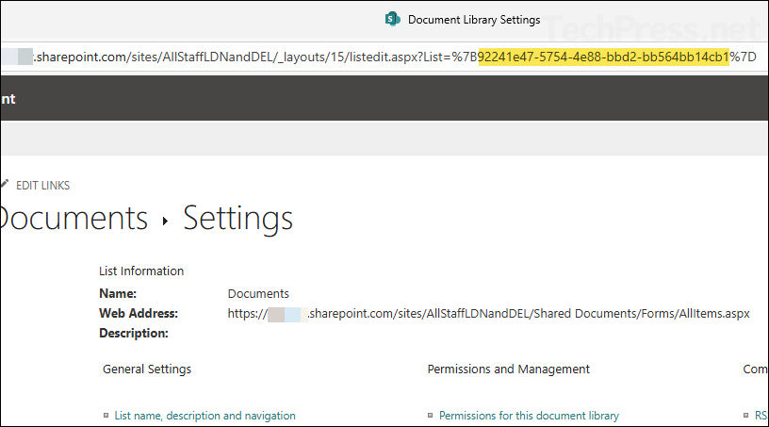Click the breadcrumb arrow separator before Settings
The height and width of the screenshot is (427, 769).
[165, 221]
